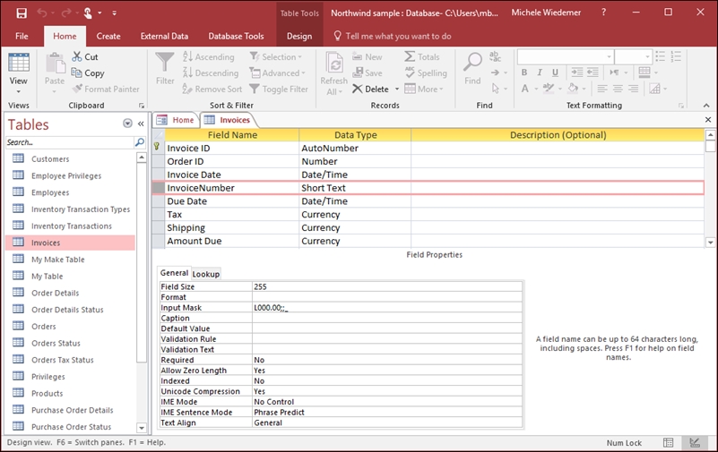Align text left in Text Formatting
Image resolution: width=718 pixels, height=452 pixels.
click(602, 89)
